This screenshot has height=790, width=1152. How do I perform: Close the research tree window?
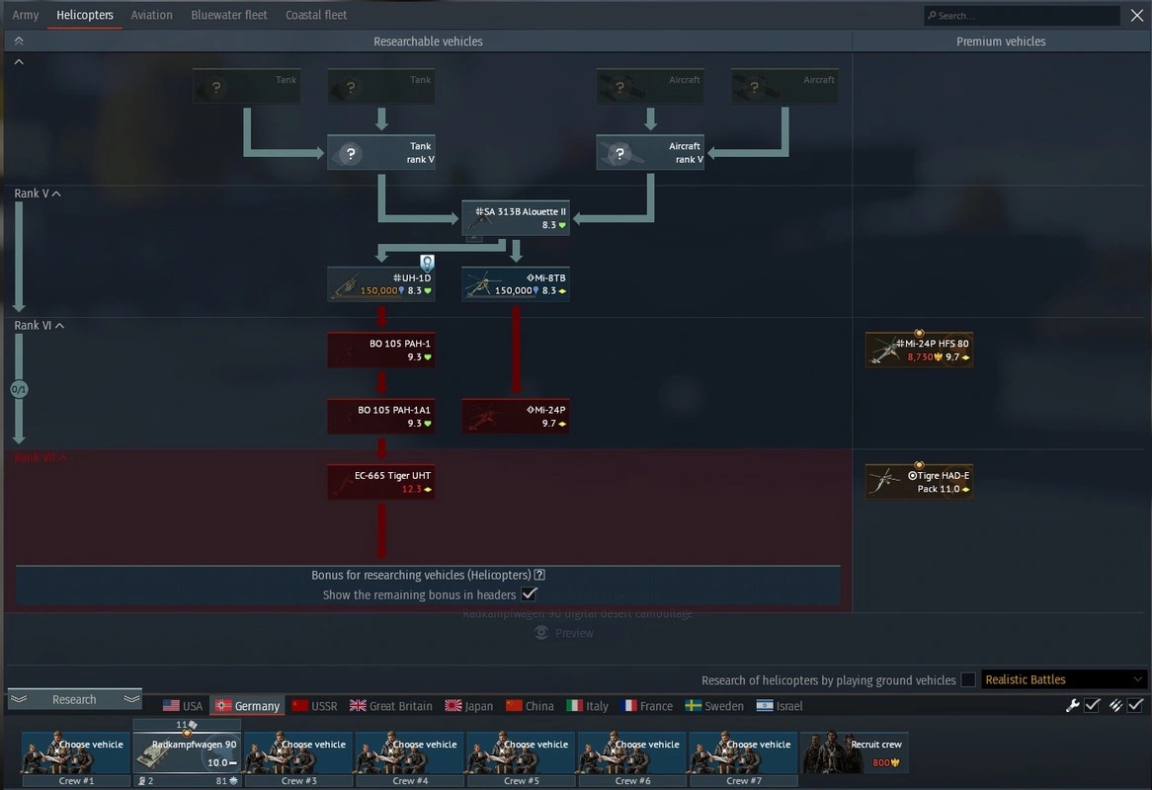pyautogui.click(x=1136, y=16)
